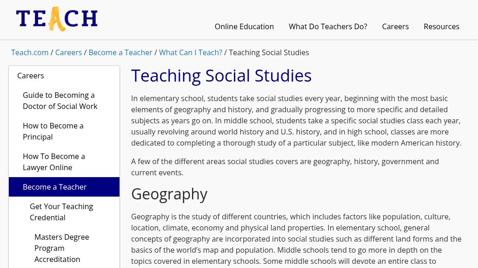Viewport: 478px width, 268px height.
Task: Open Guide to Becoming a Doctor of Social Work
Action: [60, 101]
